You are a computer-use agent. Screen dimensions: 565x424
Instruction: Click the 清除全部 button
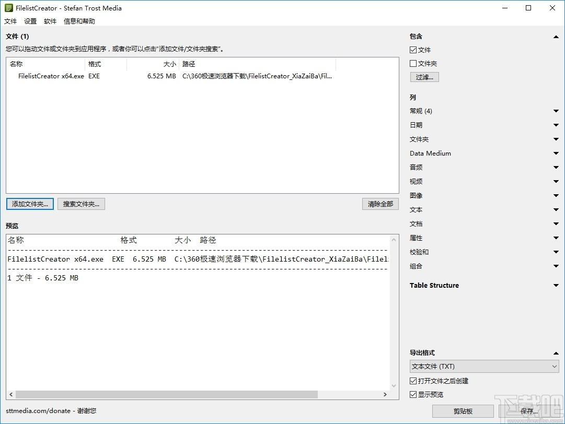[380, 204]
